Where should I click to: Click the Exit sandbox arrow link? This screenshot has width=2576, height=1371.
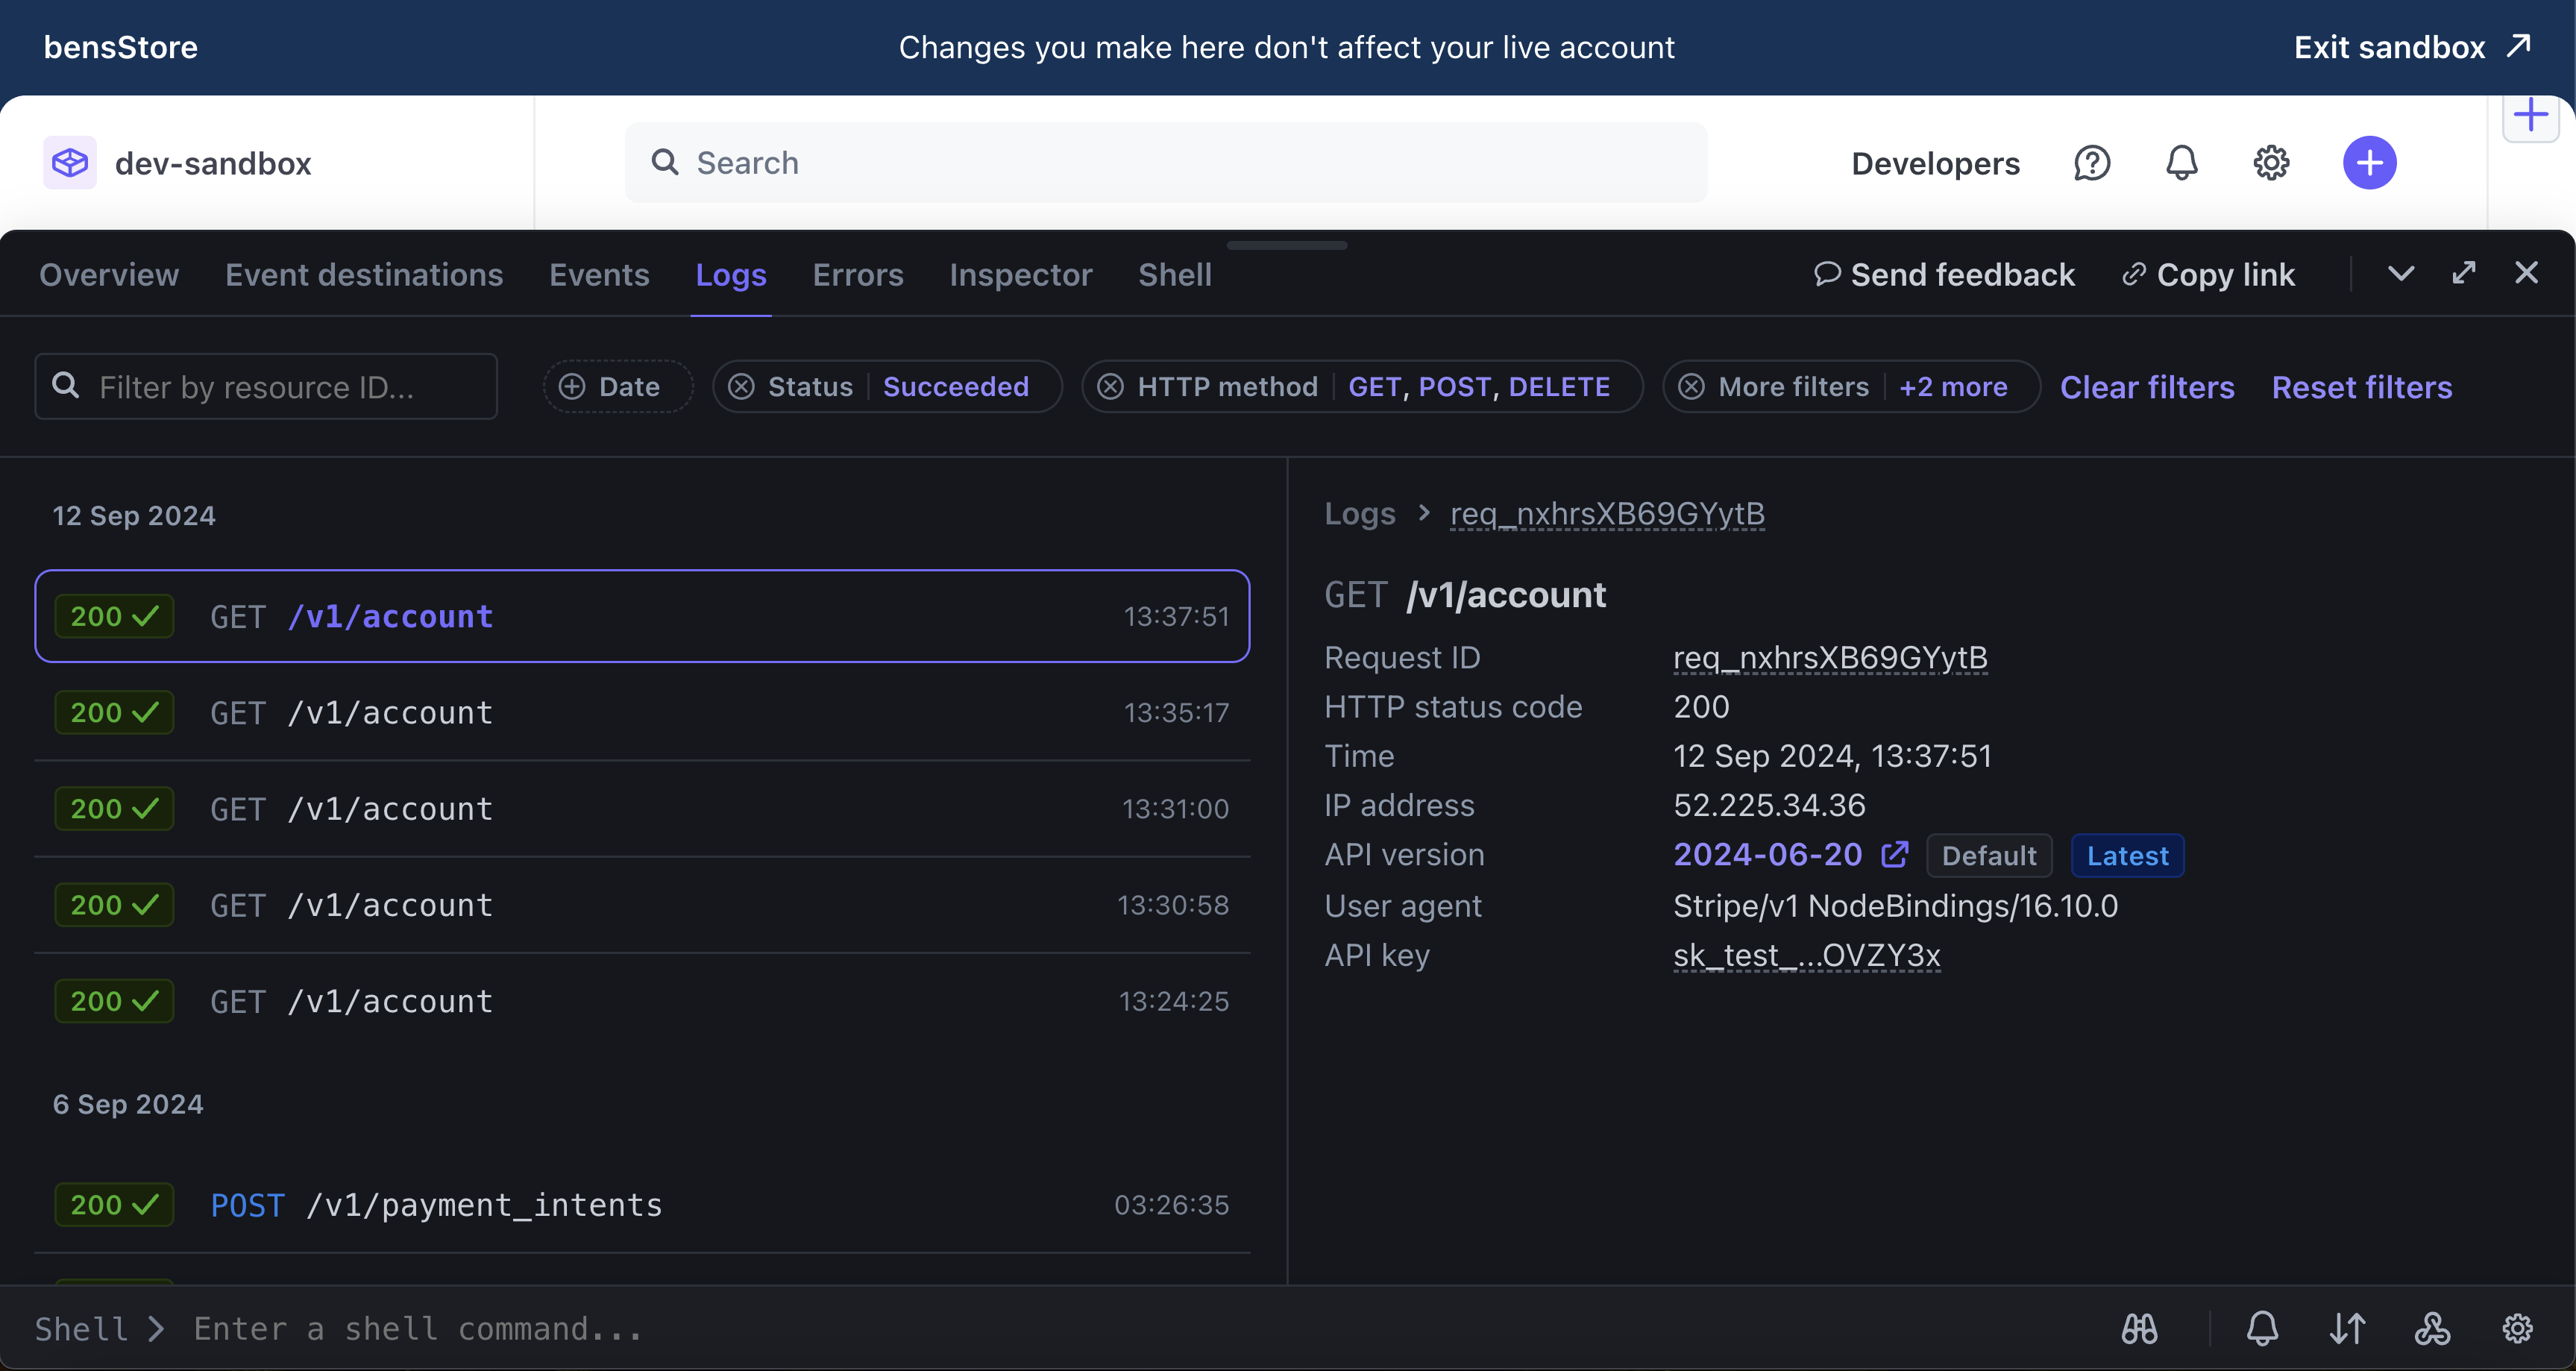(2412, 47)
